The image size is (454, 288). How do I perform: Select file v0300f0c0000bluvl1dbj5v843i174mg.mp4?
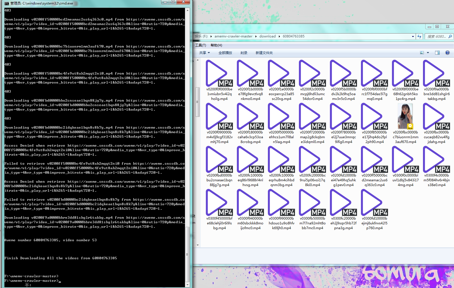[x=405, y=166]
